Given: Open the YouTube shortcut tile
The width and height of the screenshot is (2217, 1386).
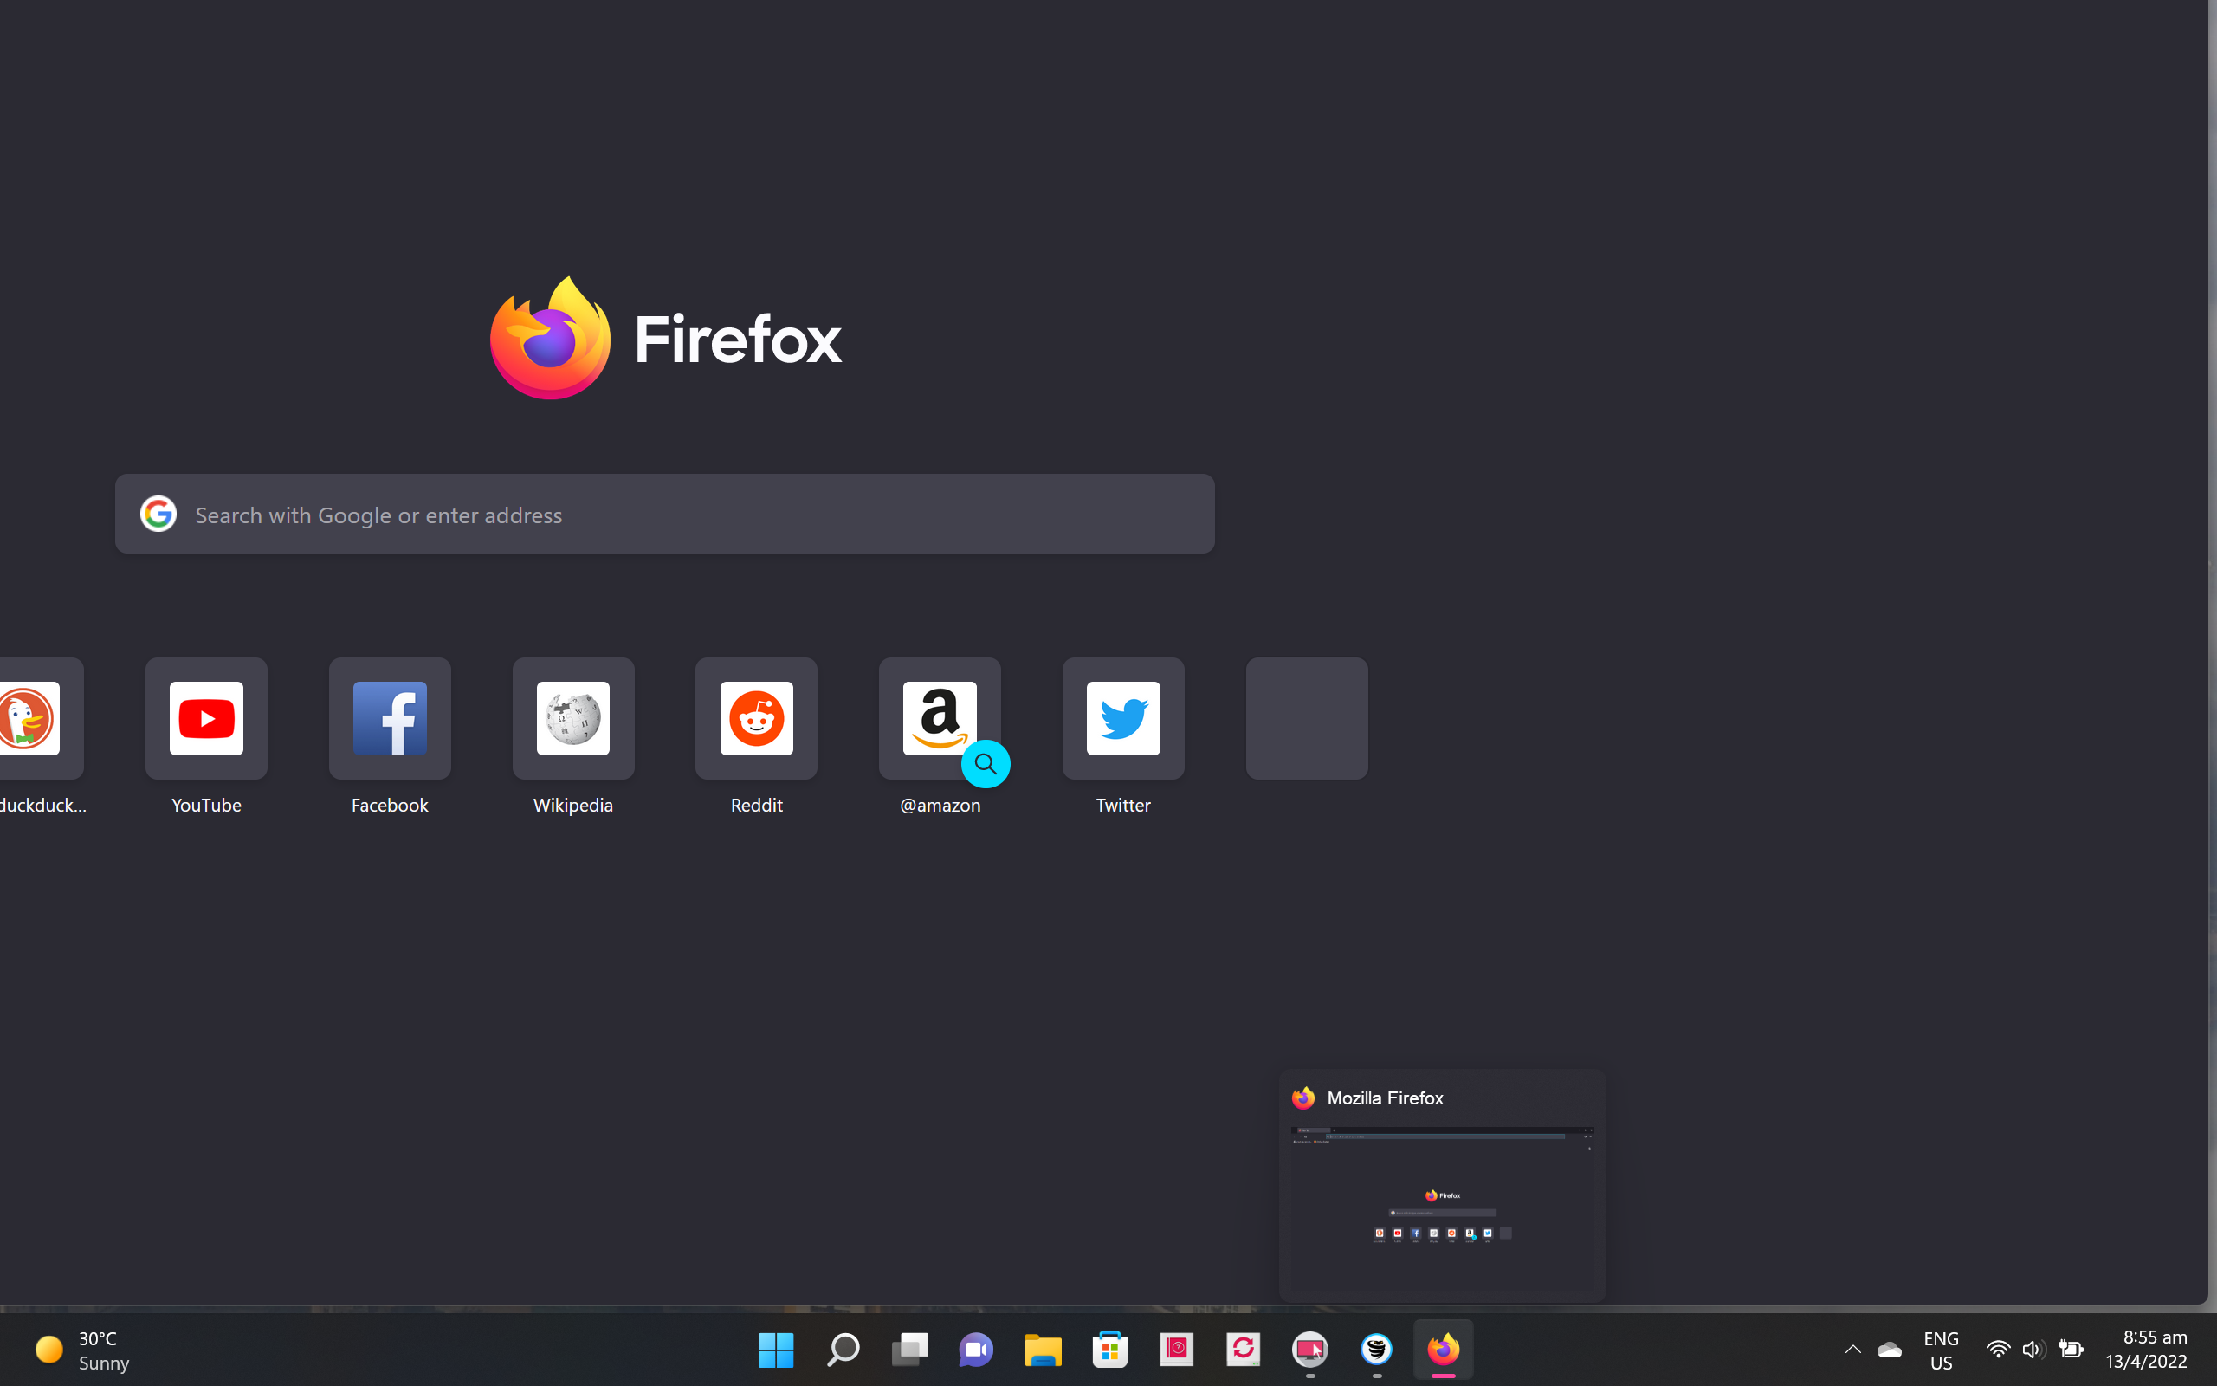Looking at the screenshot, I should [x=206, y=718].
